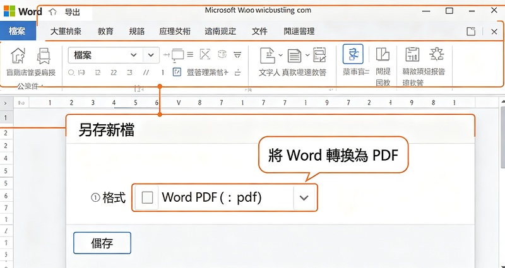Click the double-slash icon in formatting row
505x268 pixels.
[x=146, y=73]
